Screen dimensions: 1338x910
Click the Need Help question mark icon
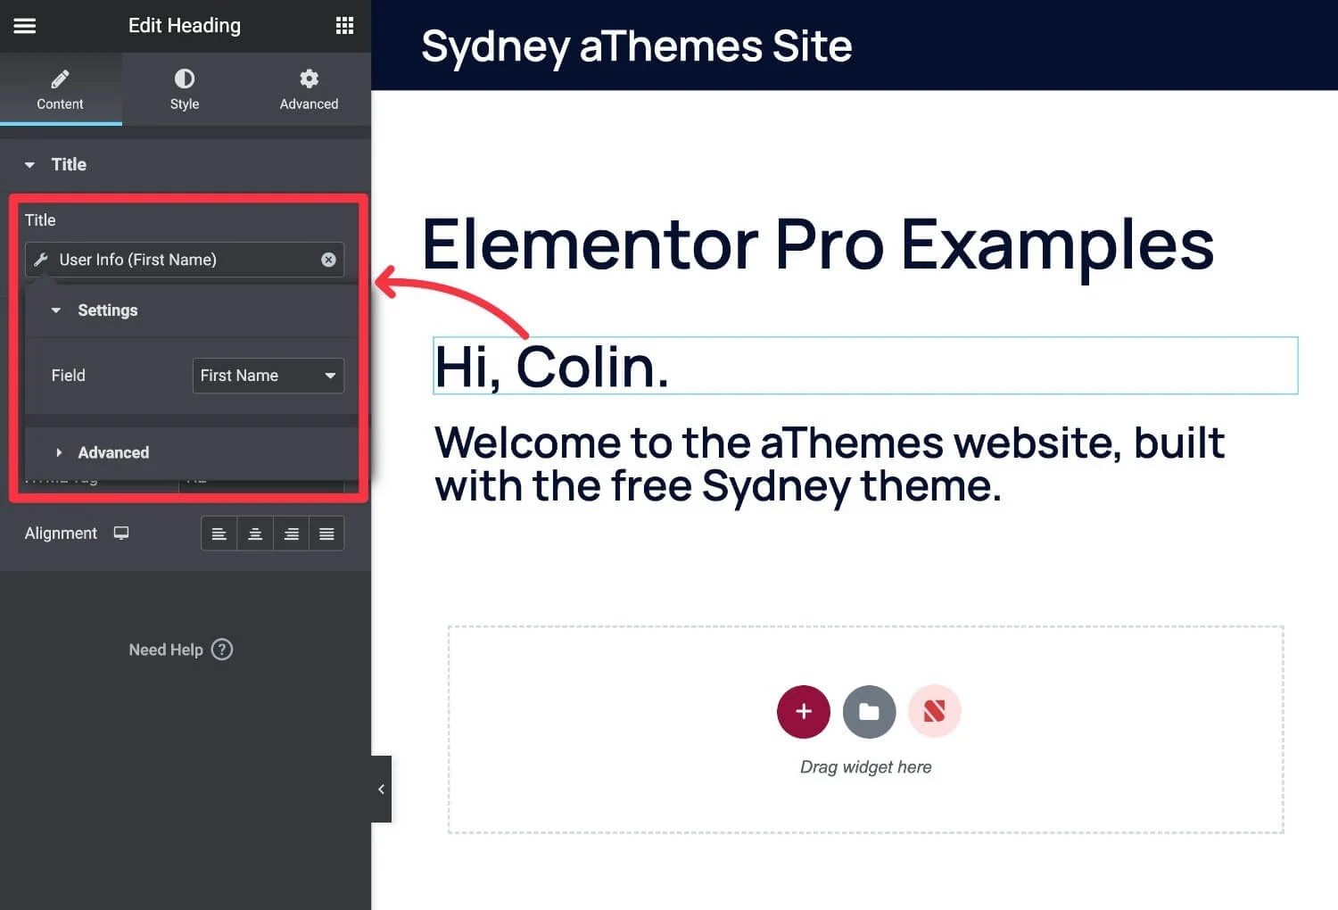[222, 649]
